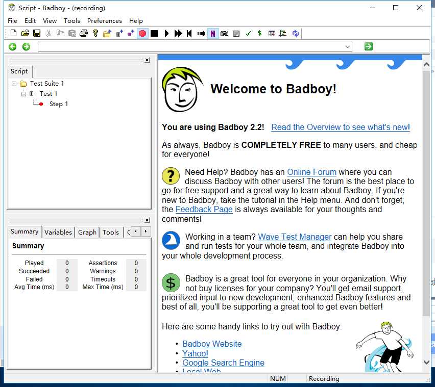Screen dimensions: 435x387
Task: Click the Paste clipboard icon
Action: (x=72, y=33)
